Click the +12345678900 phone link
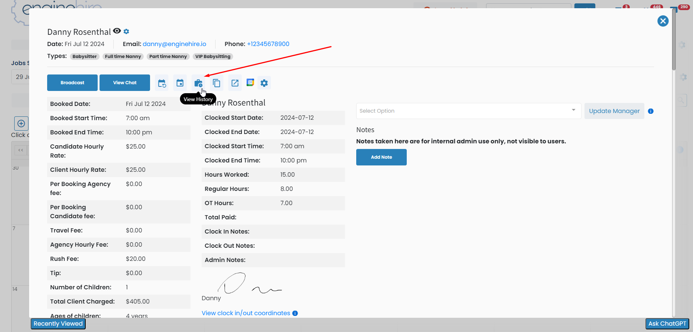Viewport: 693px width, 332px height. (268, 44)
